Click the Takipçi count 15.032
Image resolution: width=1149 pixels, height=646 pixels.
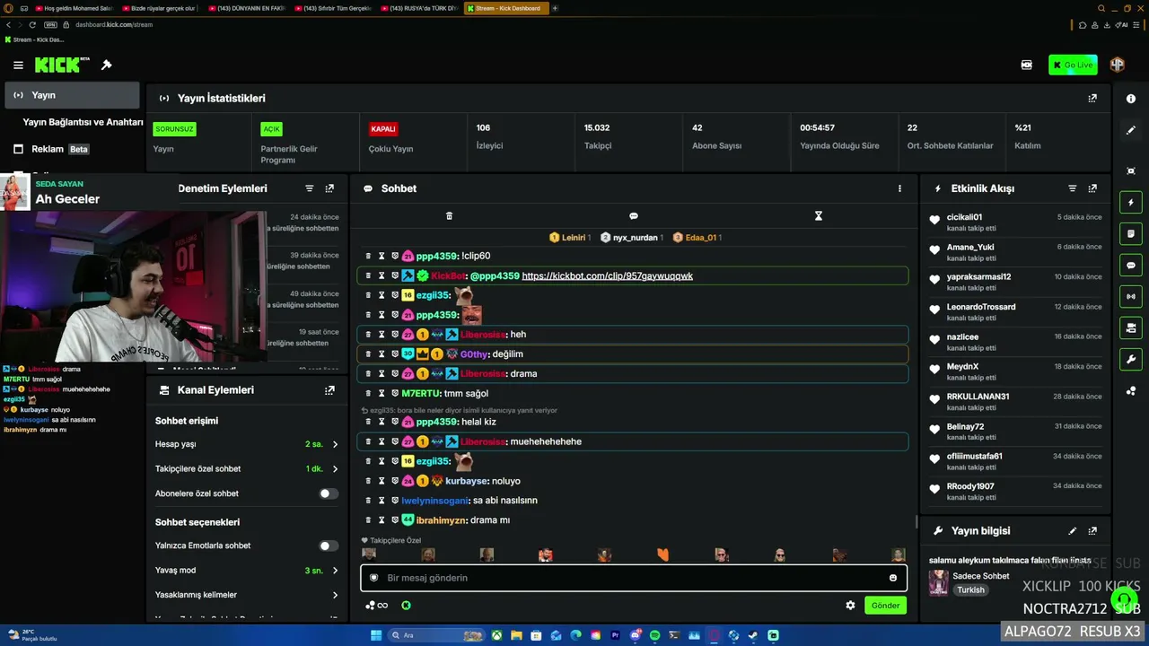tap(597, 128)
